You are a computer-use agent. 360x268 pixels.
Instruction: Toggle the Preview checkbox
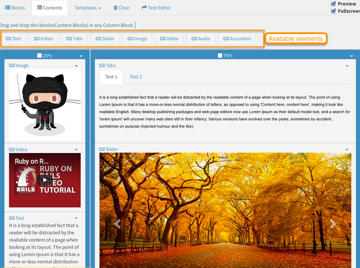[334, 4]
